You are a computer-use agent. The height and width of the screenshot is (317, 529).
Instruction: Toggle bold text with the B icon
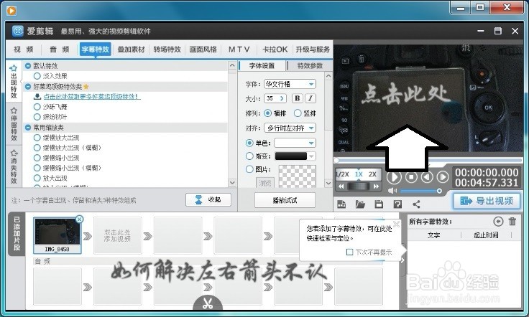point(298,98)
